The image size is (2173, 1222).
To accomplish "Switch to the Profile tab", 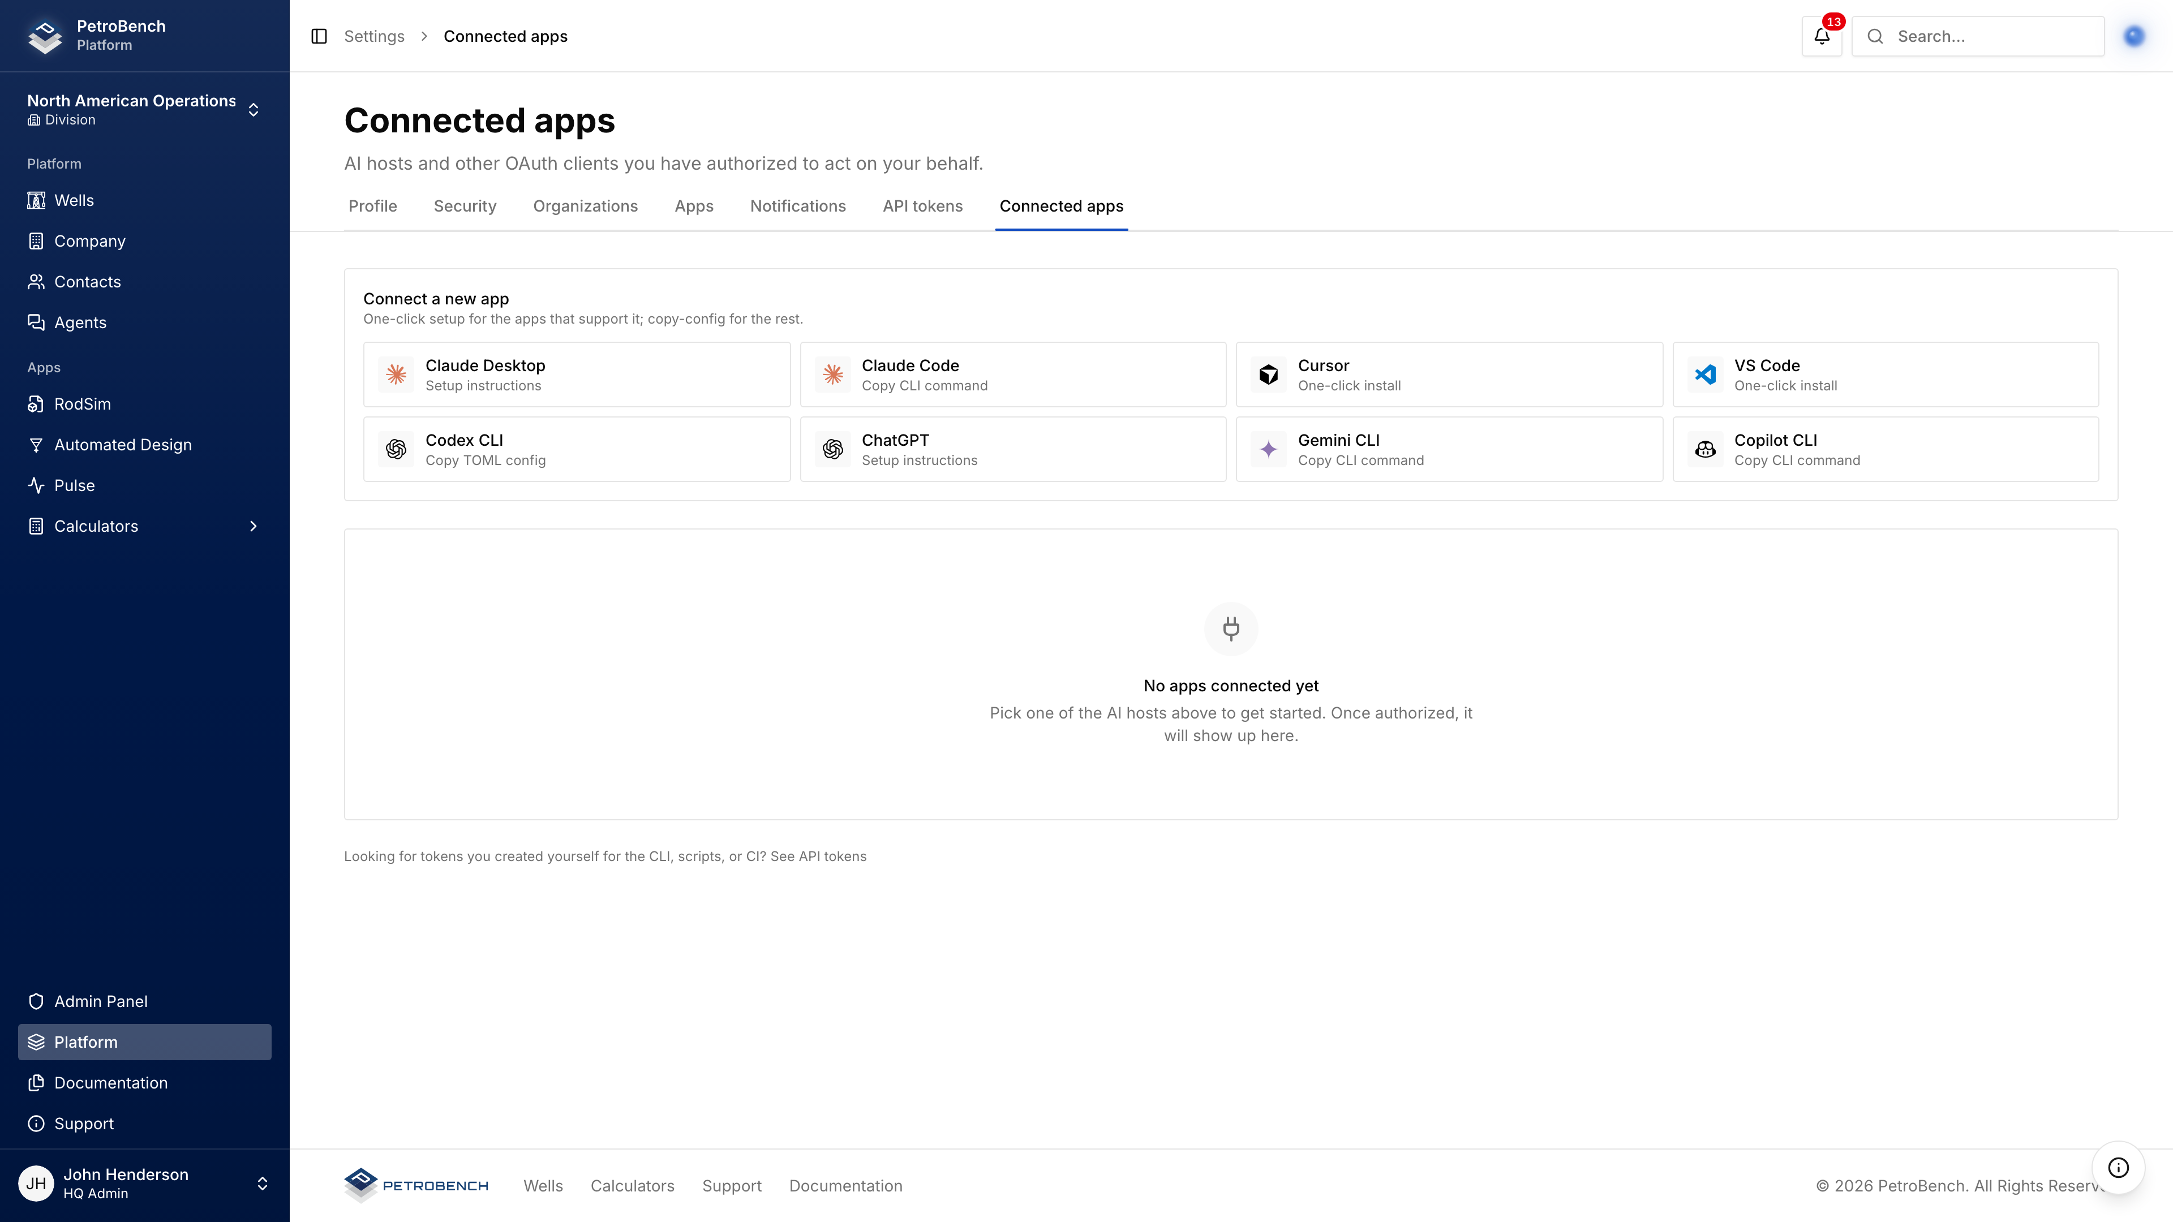I will 373,206.
